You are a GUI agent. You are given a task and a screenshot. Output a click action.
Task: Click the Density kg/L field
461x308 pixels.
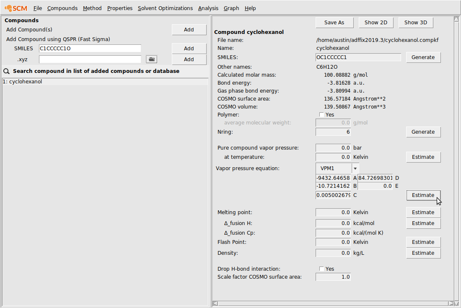click(x=333, y=253)
